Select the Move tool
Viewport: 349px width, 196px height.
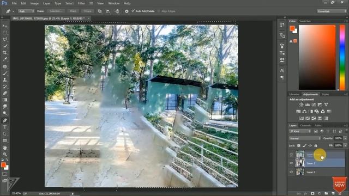coord(5,26)
